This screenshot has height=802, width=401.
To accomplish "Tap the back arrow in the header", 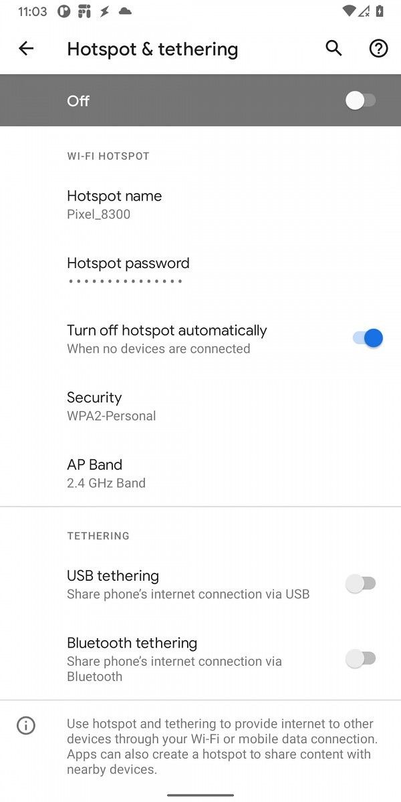I will point(26,48).
